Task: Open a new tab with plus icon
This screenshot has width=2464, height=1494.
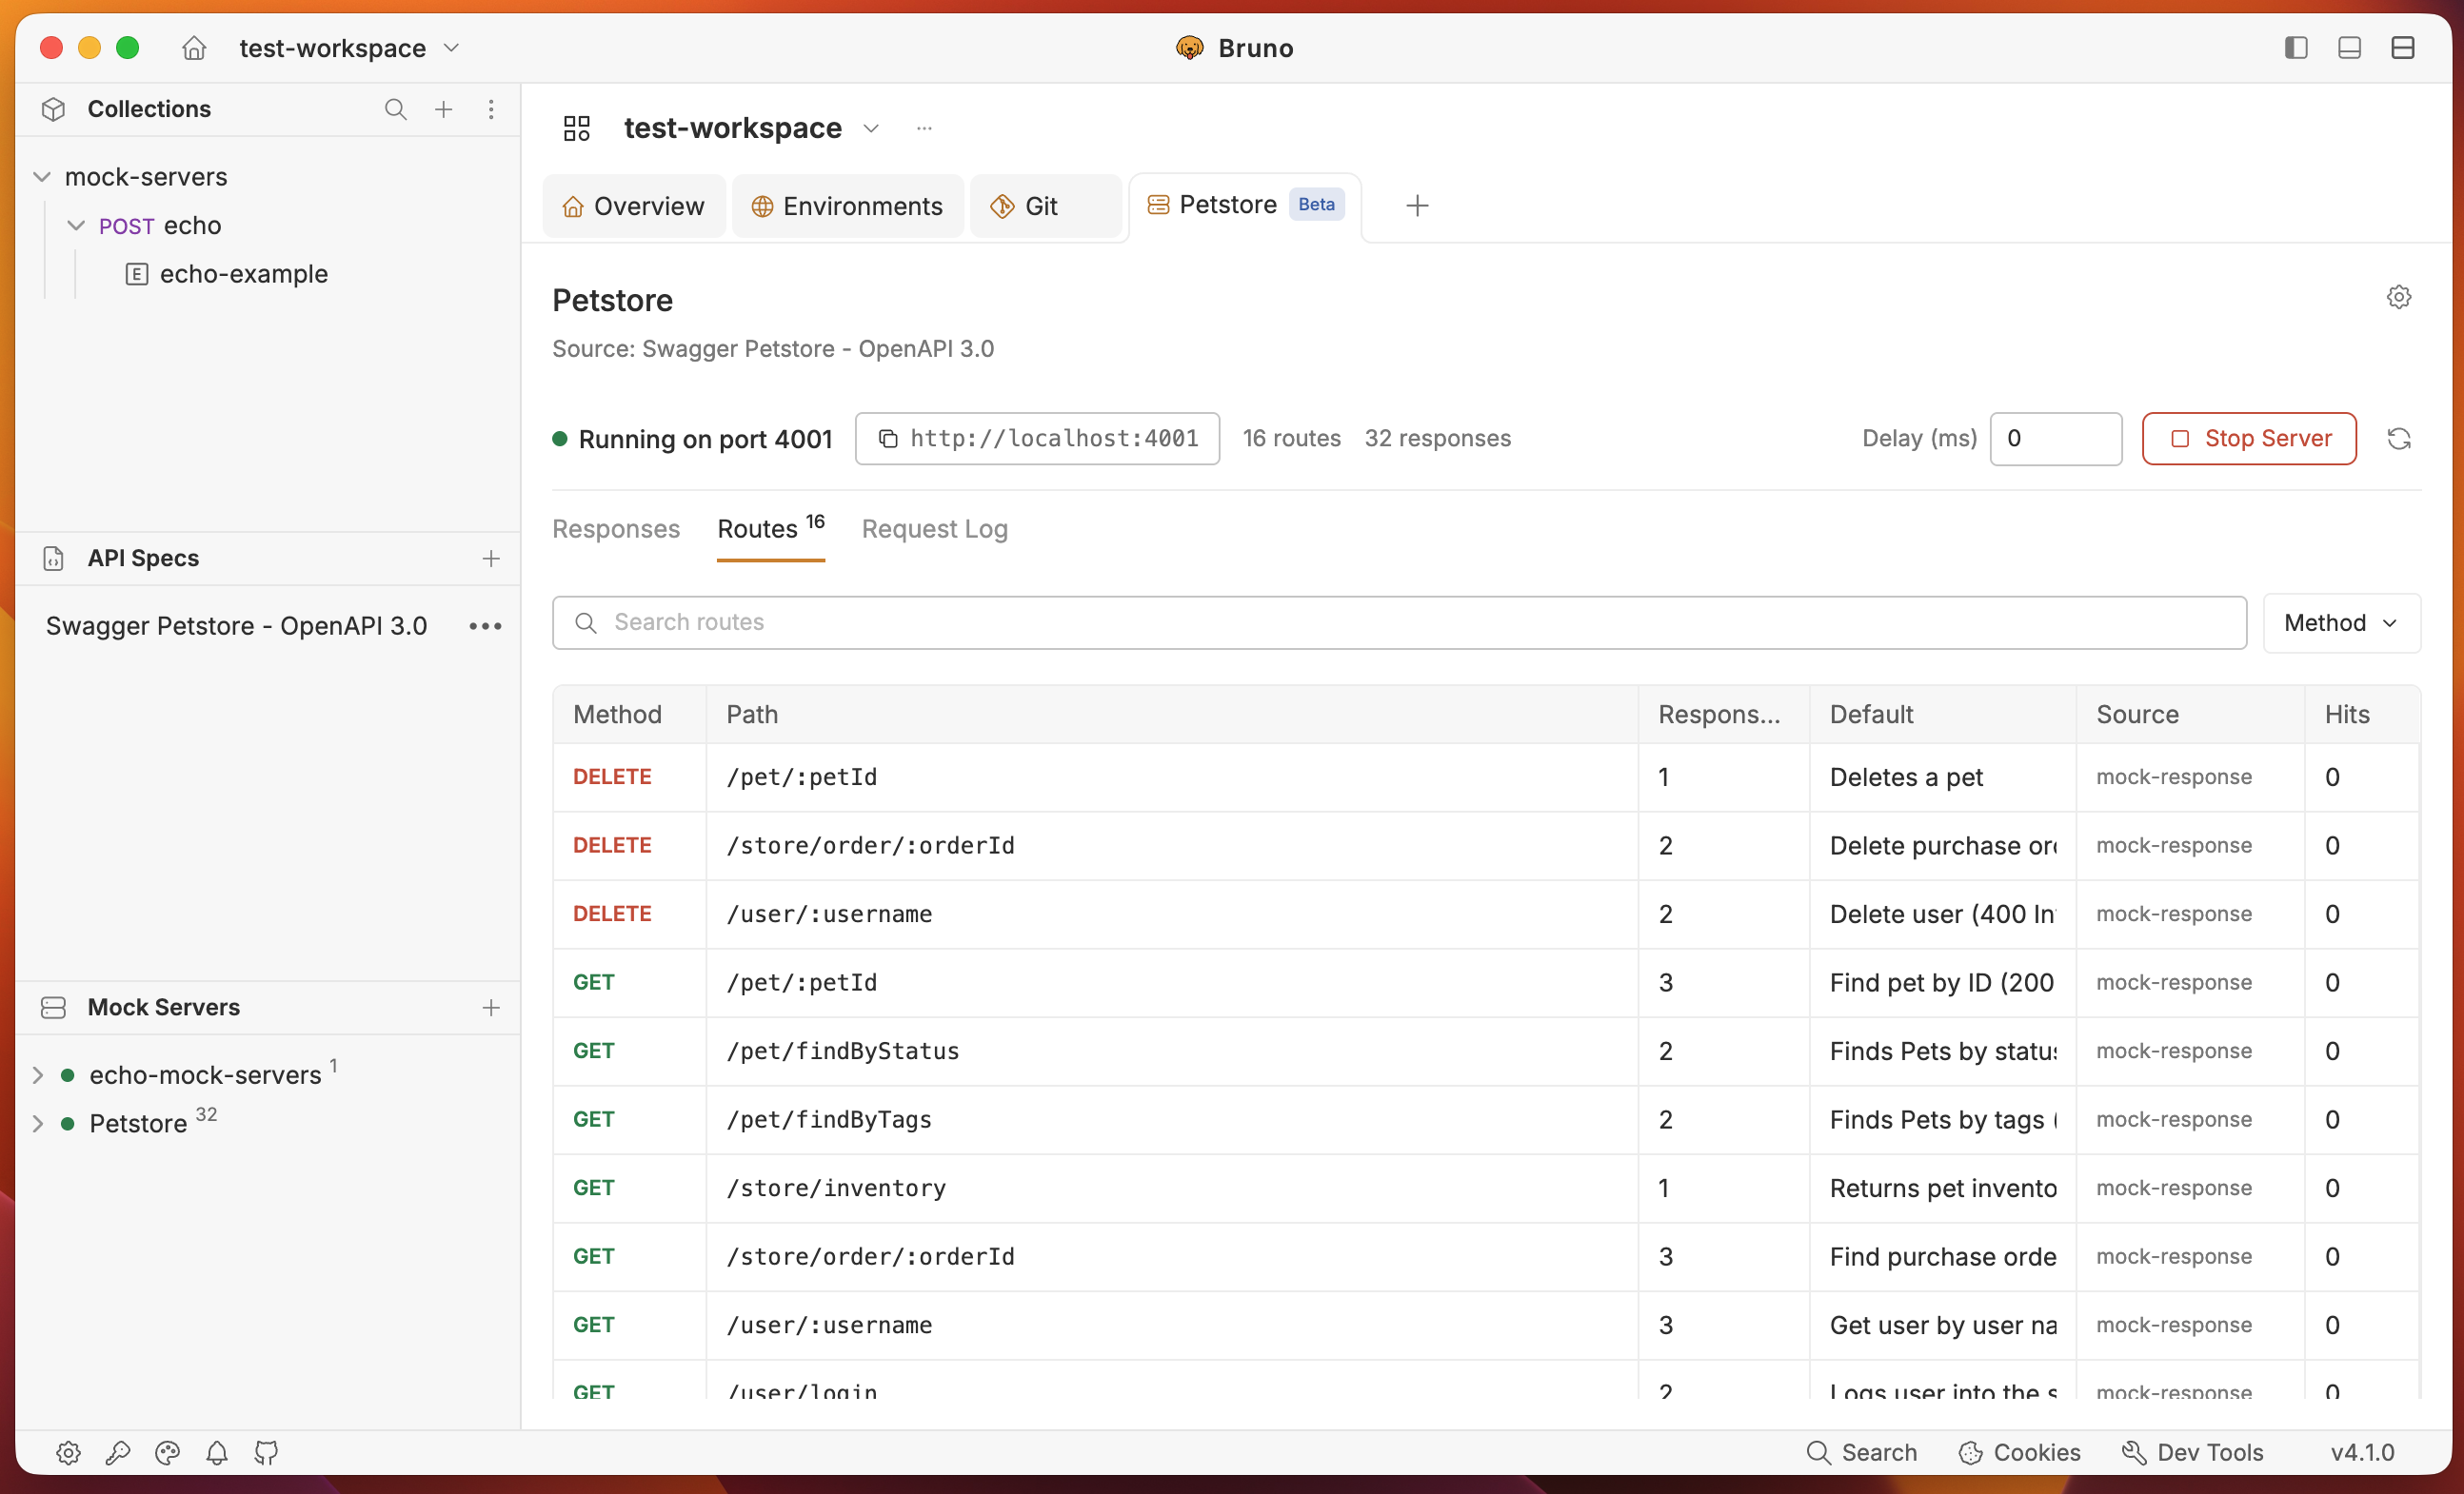Action: (x=1417, y=206)
